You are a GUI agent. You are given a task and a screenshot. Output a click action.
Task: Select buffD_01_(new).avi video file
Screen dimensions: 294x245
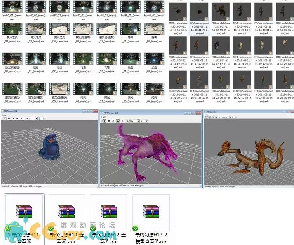[x=83, y=10]
